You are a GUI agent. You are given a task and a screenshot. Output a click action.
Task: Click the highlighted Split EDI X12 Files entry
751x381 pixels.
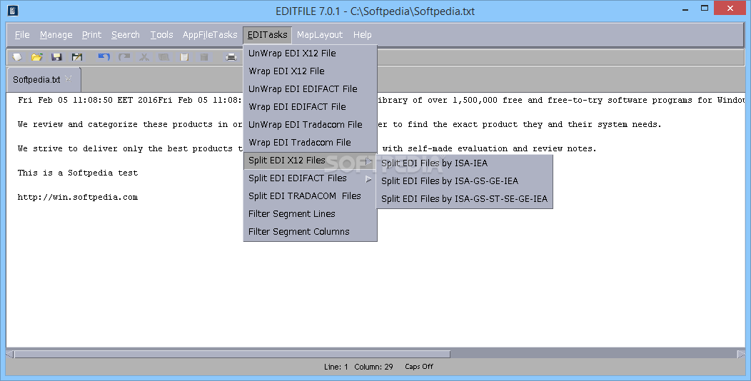click(x=311, y=161)
